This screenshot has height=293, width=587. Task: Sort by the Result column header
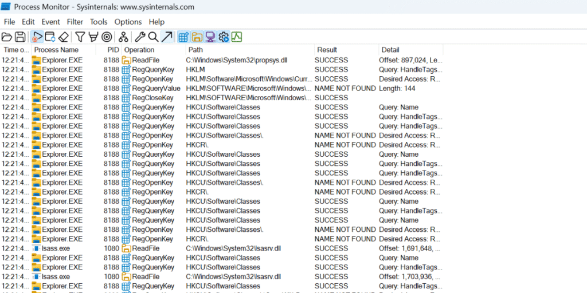pyautogui.click(x=347, y=50)
